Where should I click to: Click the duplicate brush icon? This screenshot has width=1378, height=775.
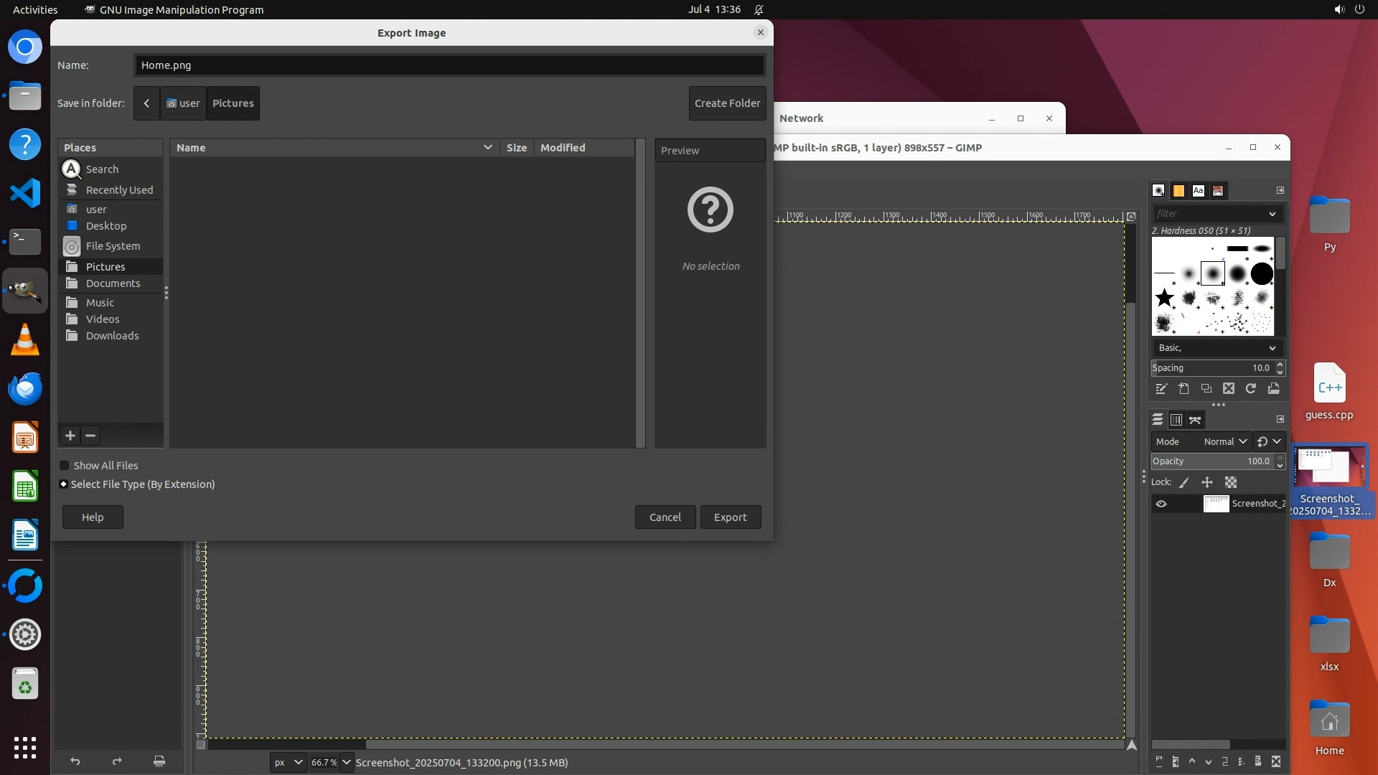[x=1206, y=388]
